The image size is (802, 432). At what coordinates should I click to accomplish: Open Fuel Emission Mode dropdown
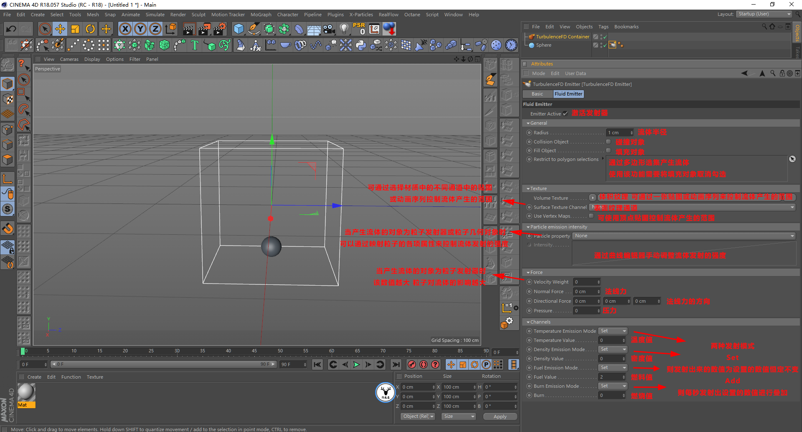pos(613,368)
